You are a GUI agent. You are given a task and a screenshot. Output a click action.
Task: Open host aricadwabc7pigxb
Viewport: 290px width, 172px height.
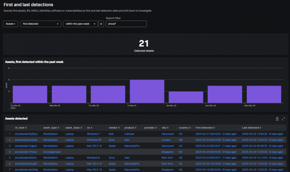pyautogui.click(x=26, y=146)
